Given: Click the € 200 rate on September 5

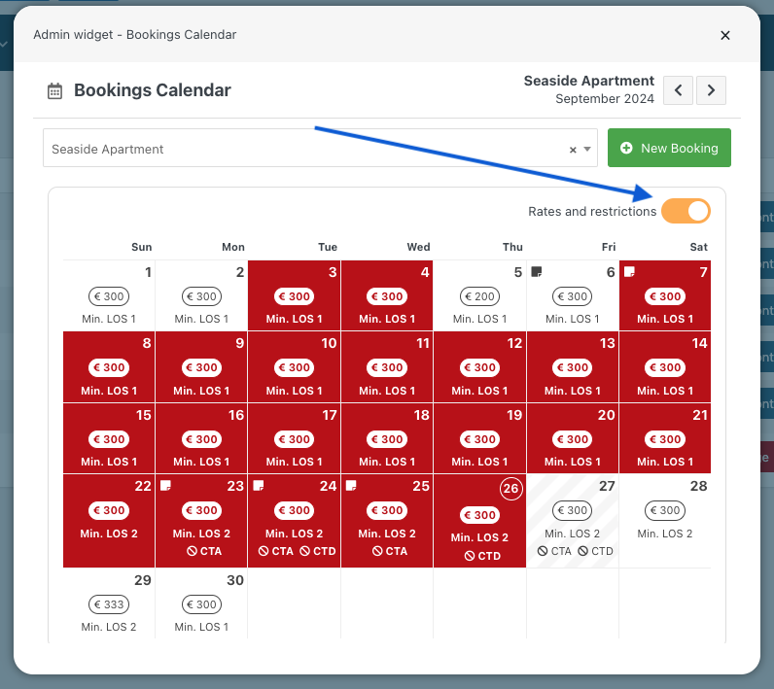Looking at the screenshot, I should (479, 296).
